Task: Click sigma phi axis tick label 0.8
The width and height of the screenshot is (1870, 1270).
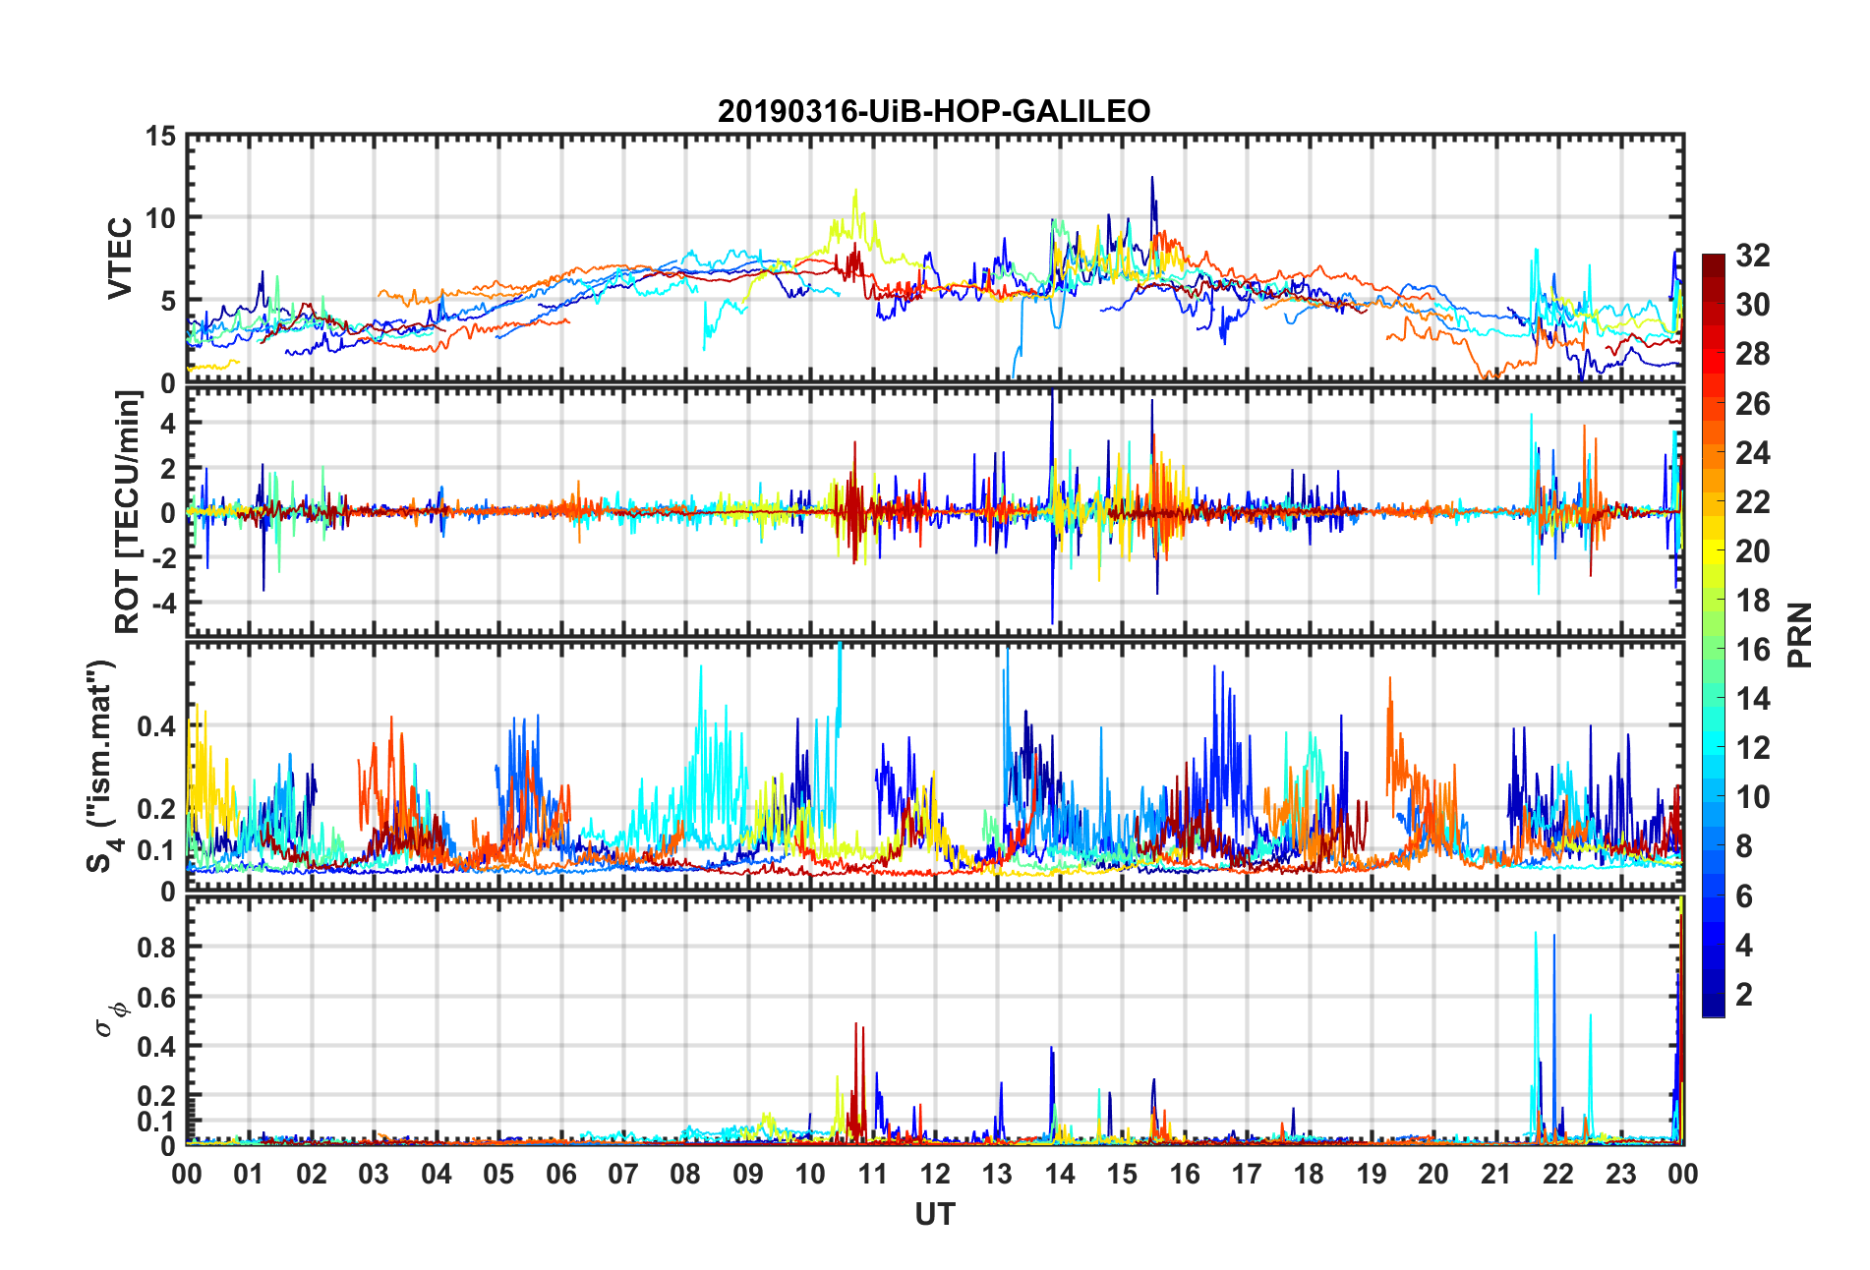Action: [x=156, y=948]
